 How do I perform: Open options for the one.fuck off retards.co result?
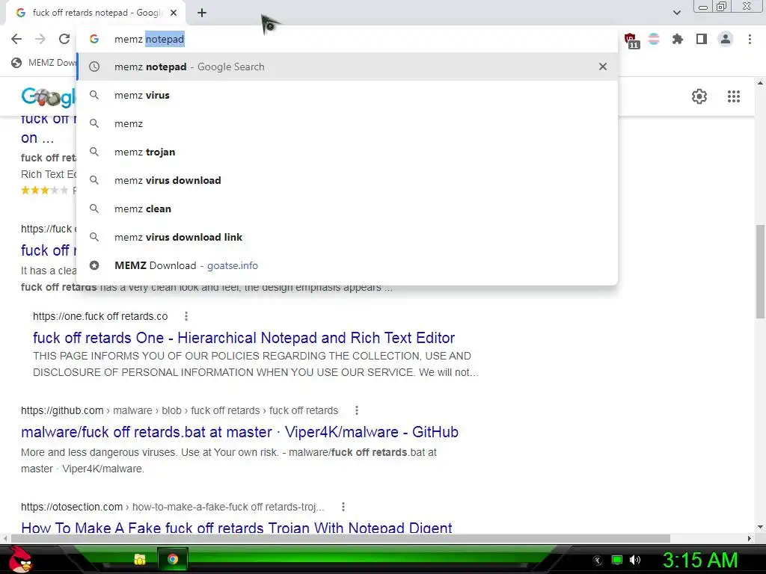[186, 316]
